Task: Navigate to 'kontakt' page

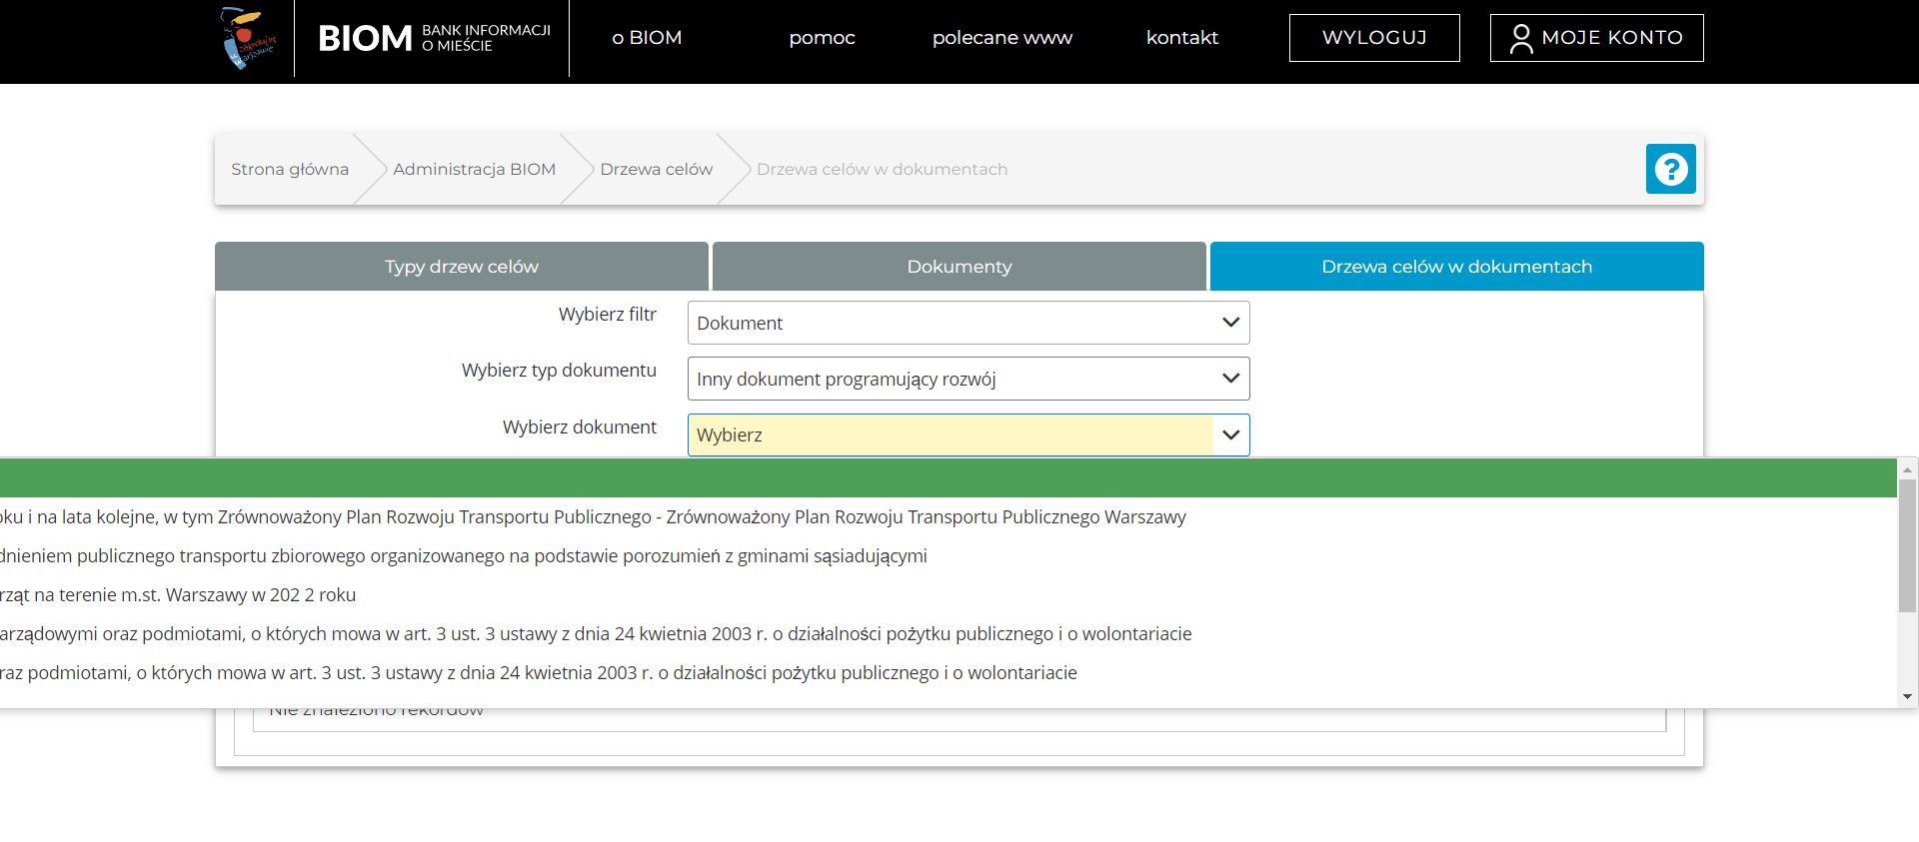Action: click(x=1181, y=38)
